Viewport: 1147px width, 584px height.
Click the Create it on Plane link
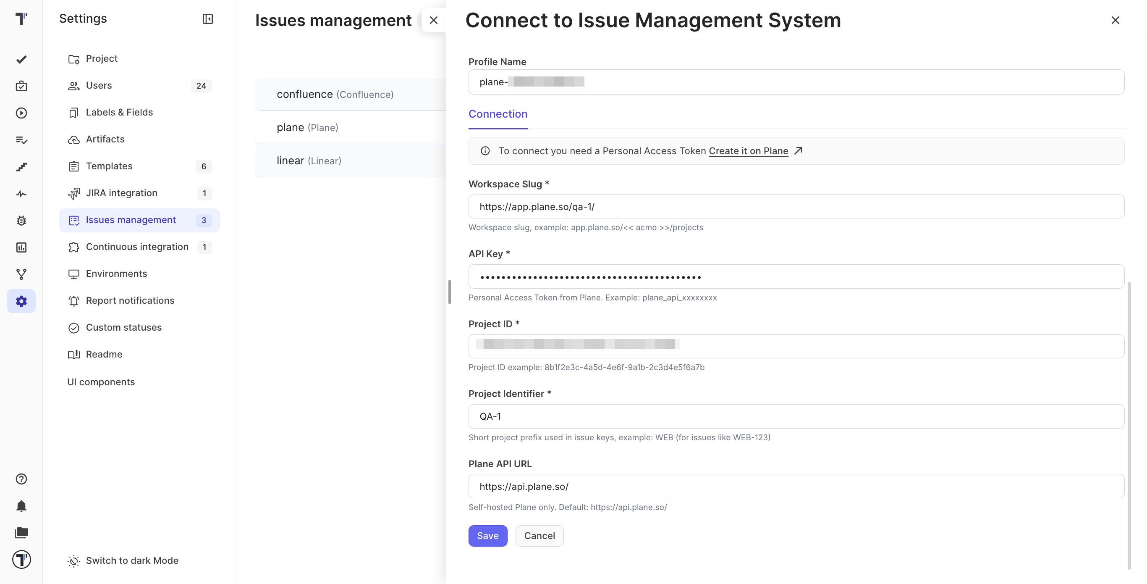pyautogui.click(x=749, y=151)
